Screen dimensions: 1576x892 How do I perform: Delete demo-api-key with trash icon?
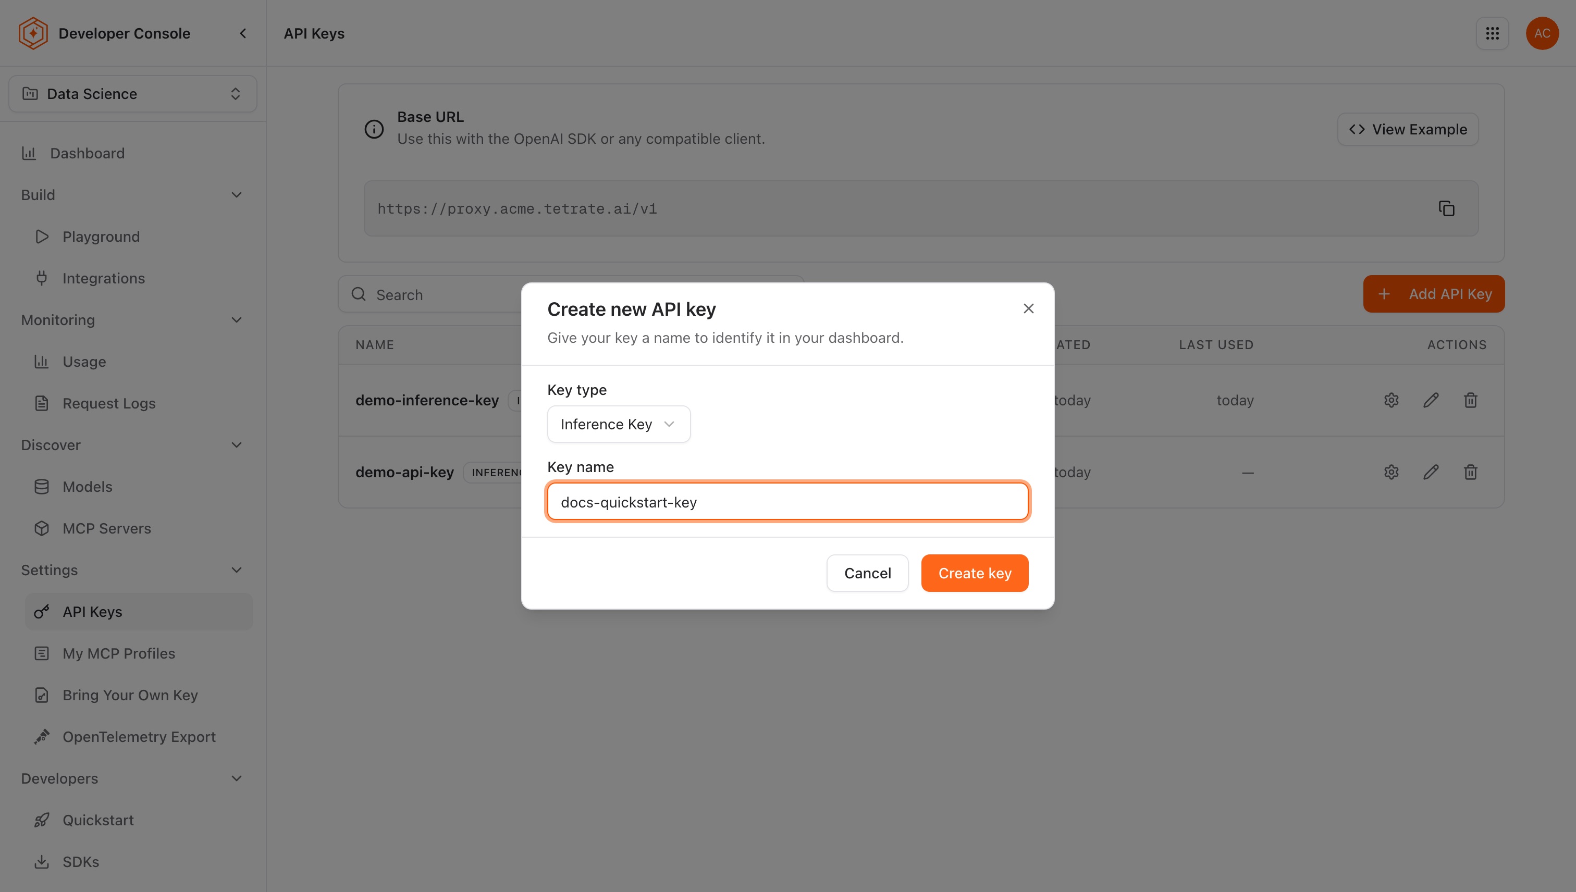pos(1471,472)
